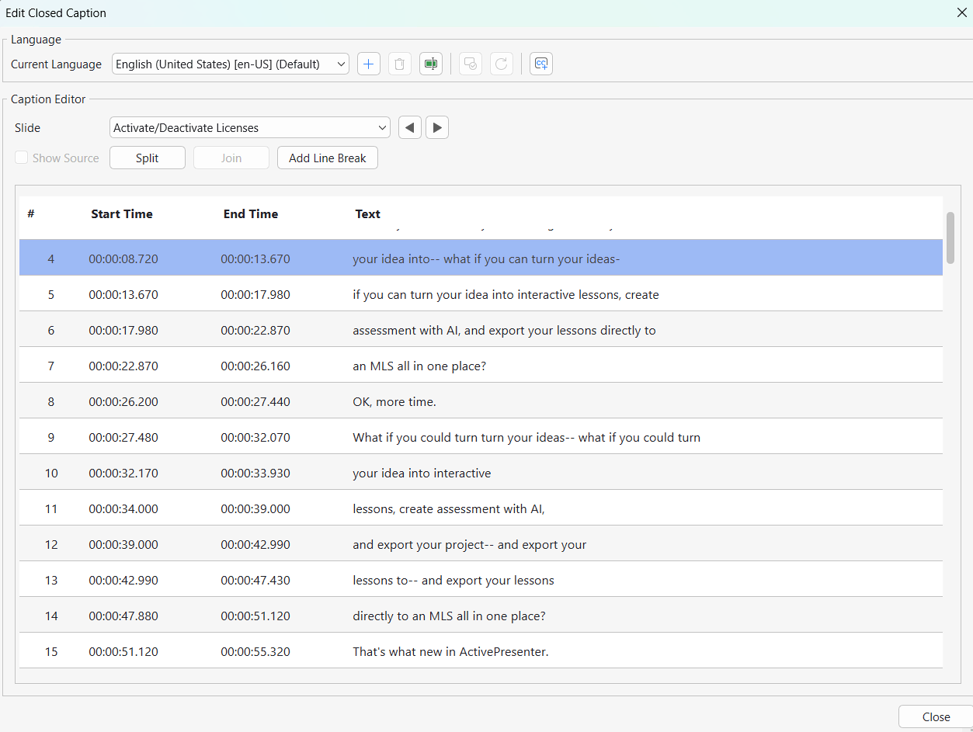Click the caption list vertical scrollbar thumb
The image size is (973, 732).
(950, 238)
